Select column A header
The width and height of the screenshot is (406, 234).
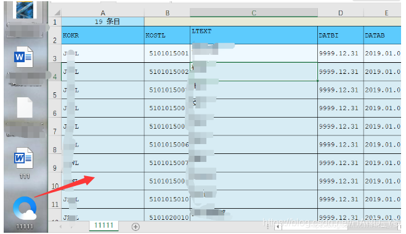tap(103, 13)
